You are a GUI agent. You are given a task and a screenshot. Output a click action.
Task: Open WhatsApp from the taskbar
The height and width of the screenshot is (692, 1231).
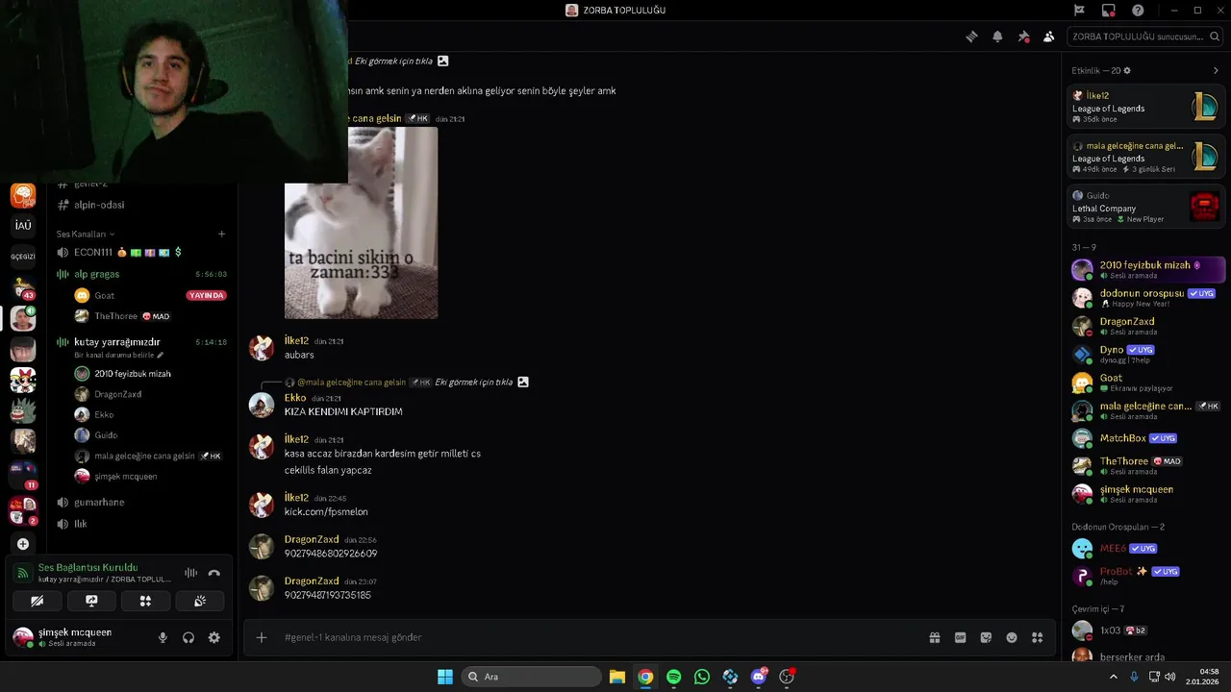702,677
